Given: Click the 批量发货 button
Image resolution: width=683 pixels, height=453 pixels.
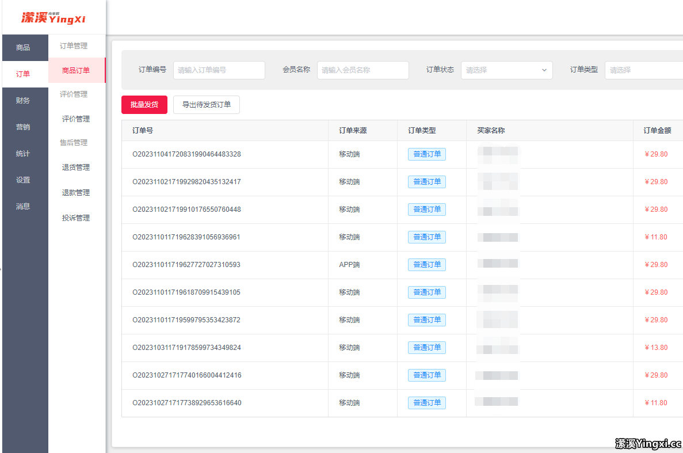Looking at the screenshot, I should [144, 105].
